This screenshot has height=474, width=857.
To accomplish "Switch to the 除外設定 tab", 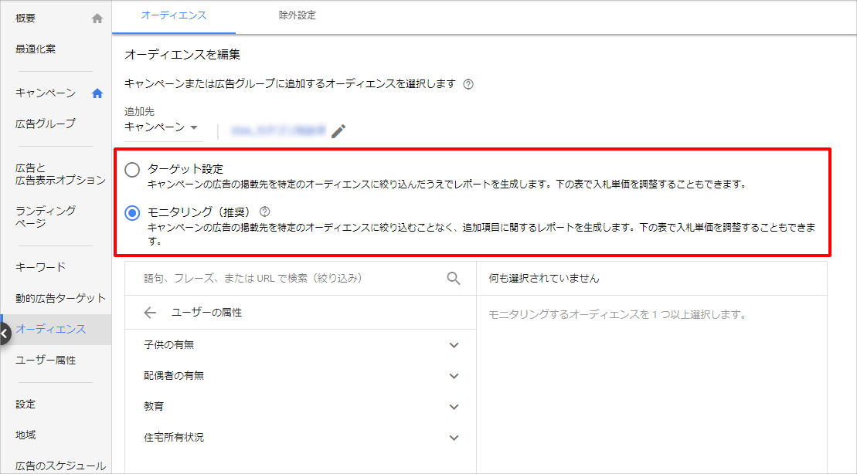I will [x=298, y=15].
